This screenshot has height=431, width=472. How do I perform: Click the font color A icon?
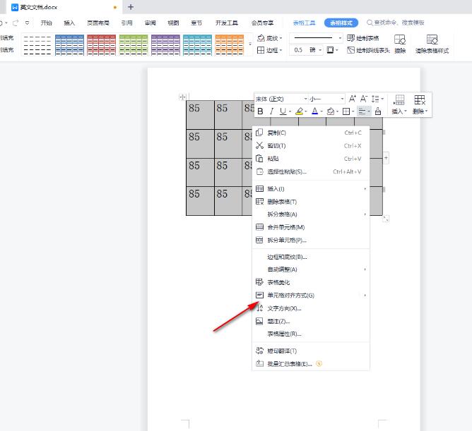pyautogui.click(x=315, y=111)
